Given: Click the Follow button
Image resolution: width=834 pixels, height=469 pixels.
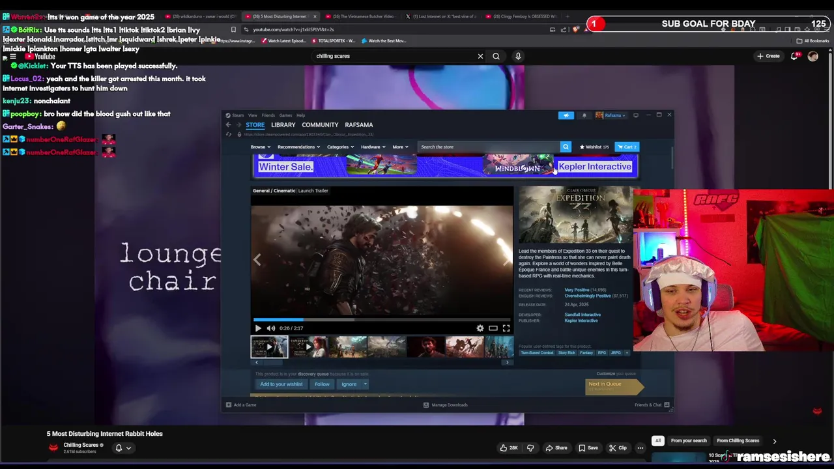Looking at the screenshot, I should 322,384.
